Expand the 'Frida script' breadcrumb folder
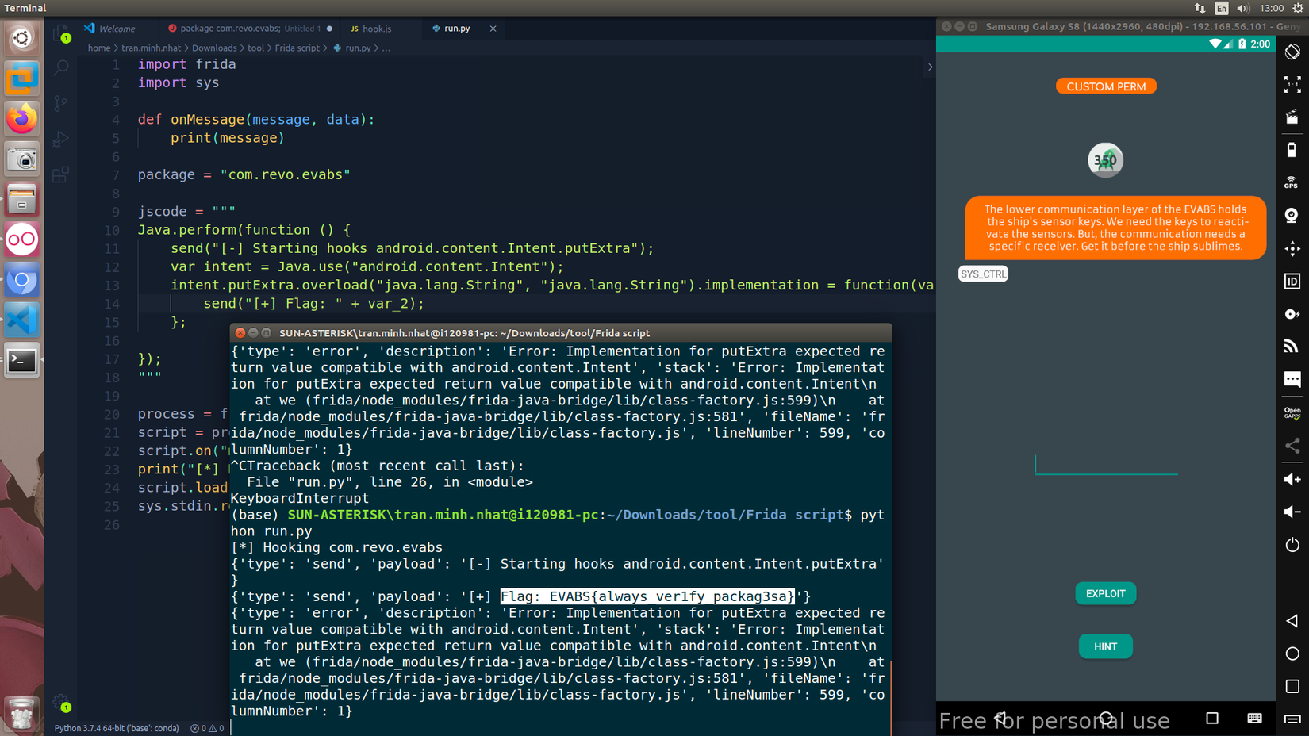The image size is (1309, 736). 297,48
